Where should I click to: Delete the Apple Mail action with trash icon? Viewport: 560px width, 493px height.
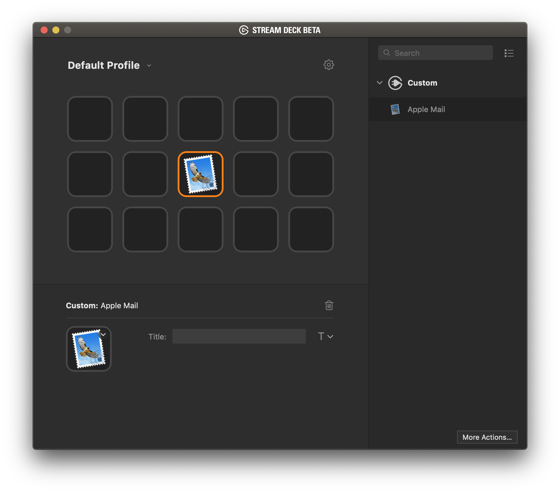point(329,305)
